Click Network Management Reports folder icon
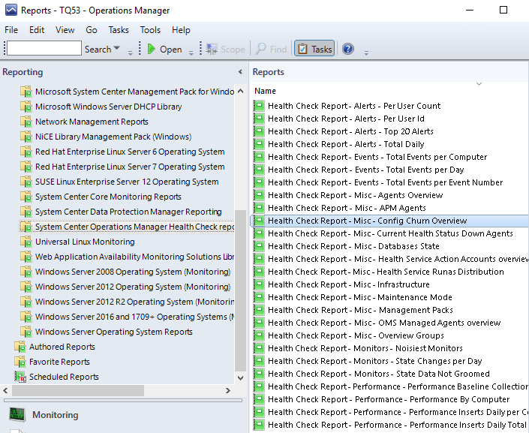 click(x=26, y=122)
